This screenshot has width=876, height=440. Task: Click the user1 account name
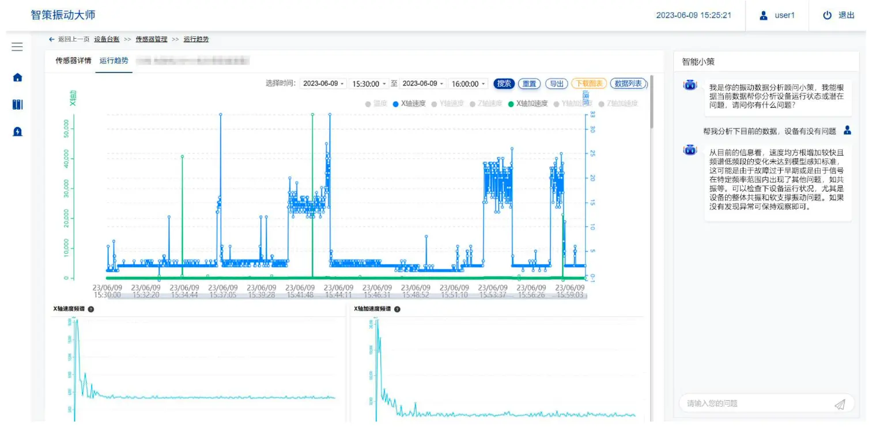[784, 16]
